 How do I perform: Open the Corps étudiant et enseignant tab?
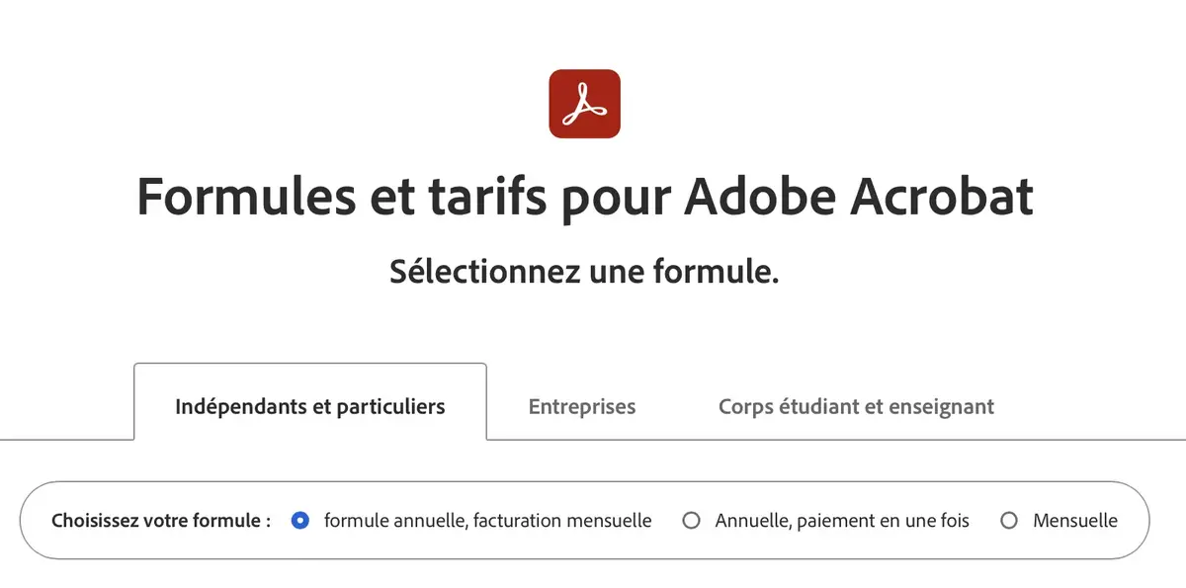(x=856, y=406)
